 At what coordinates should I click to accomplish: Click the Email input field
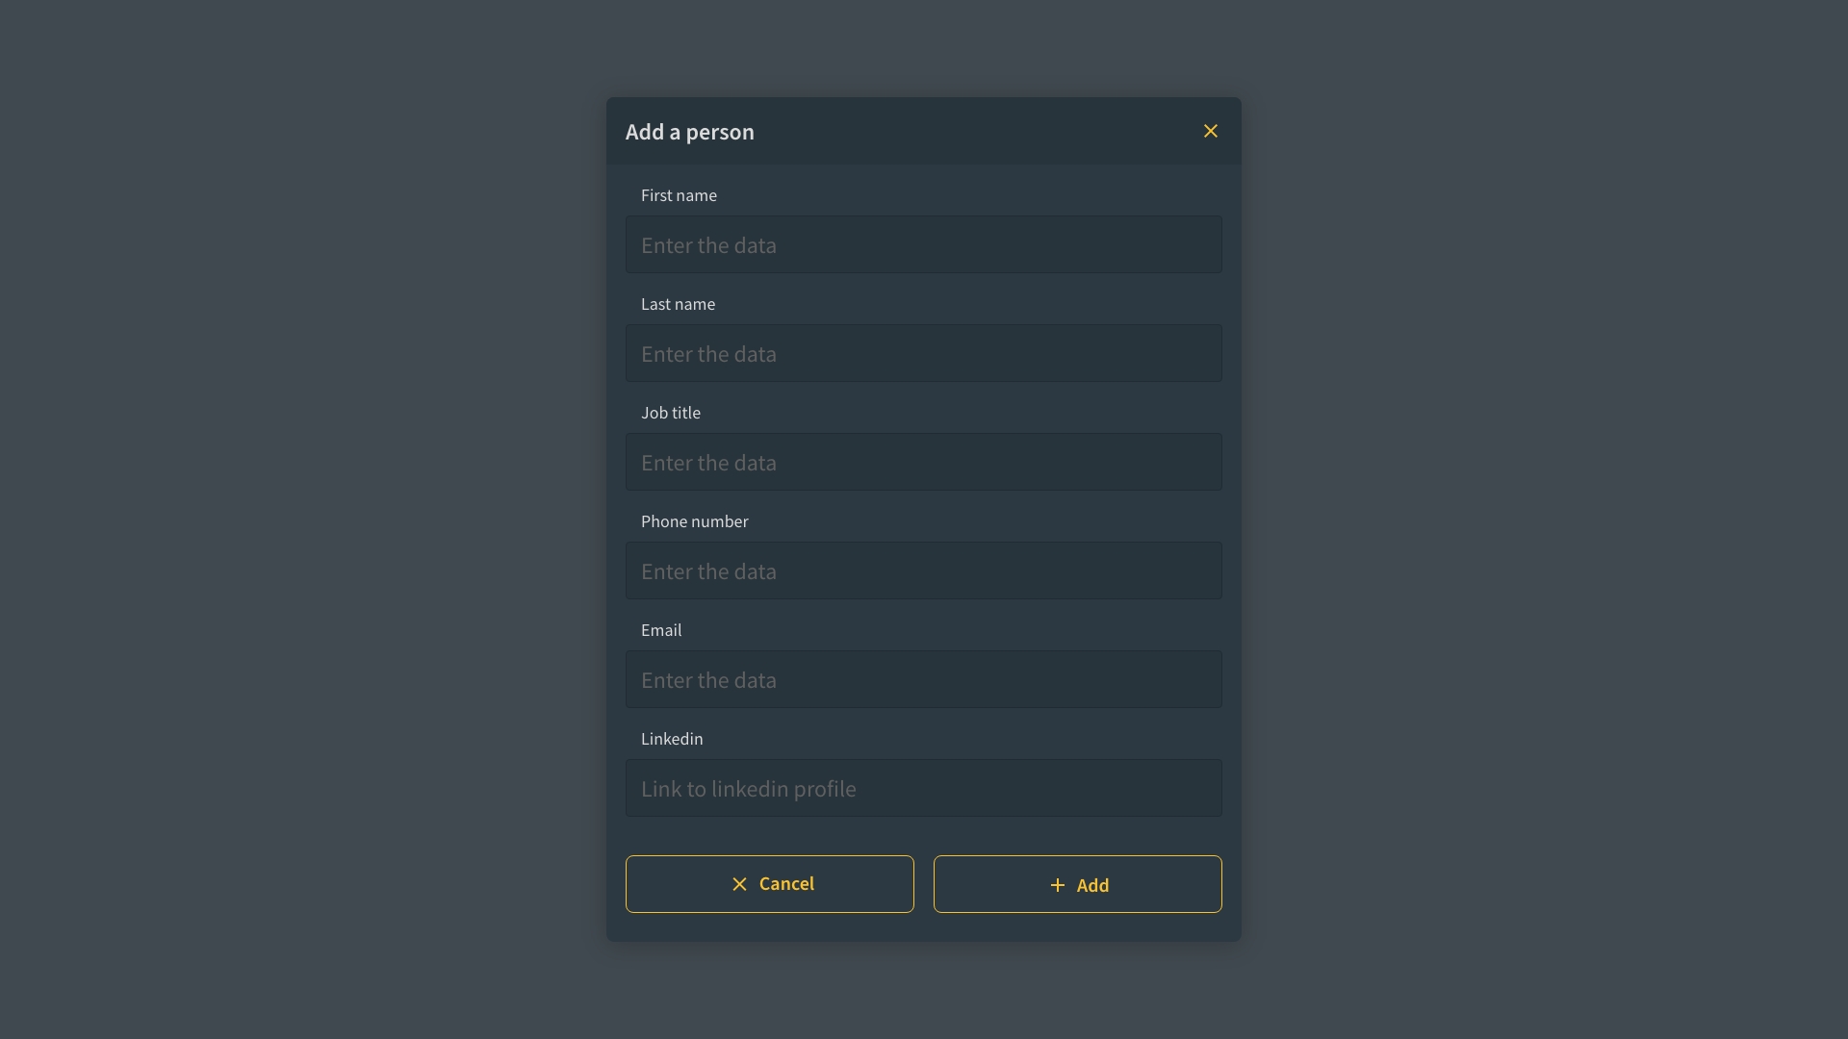tap(923, 679)
